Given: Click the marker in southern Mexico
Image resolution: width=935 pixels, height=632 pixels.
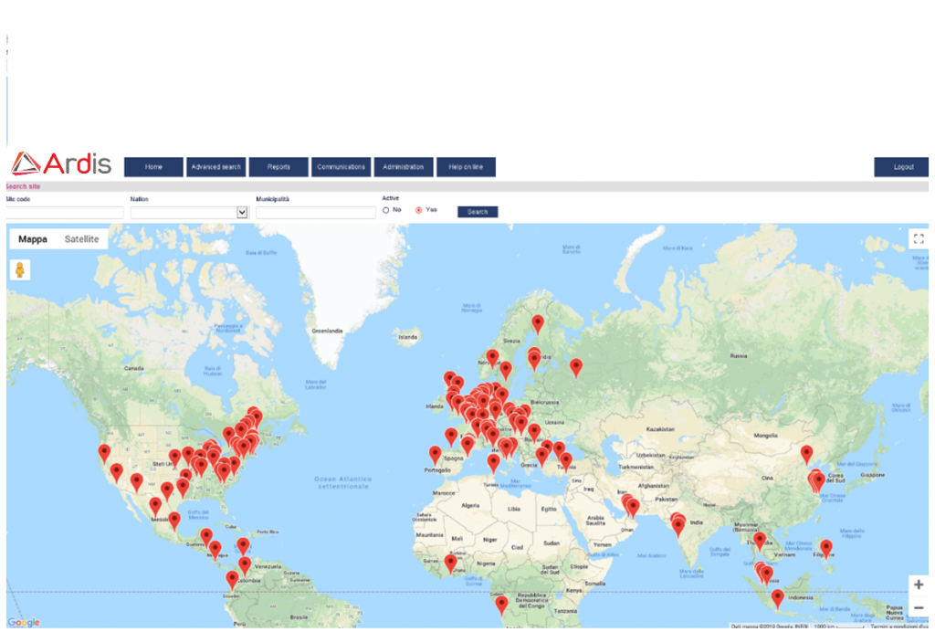Looking at the screenshot, I should tap(174, 521).
